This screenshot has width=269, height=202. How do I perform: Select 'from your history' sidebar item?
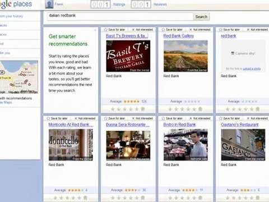[x=11, y=16]
